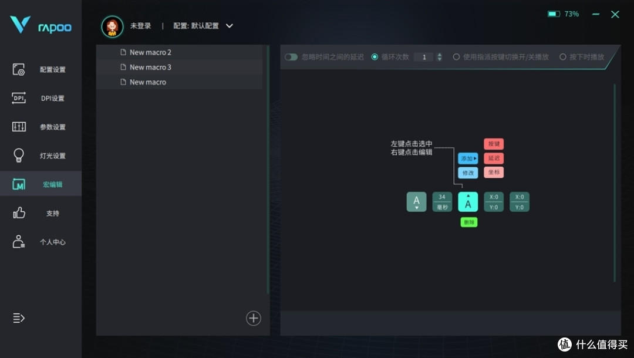The image size is (634, 358).
Task: Select the New macro 2 entry
Action: (179, 52)
